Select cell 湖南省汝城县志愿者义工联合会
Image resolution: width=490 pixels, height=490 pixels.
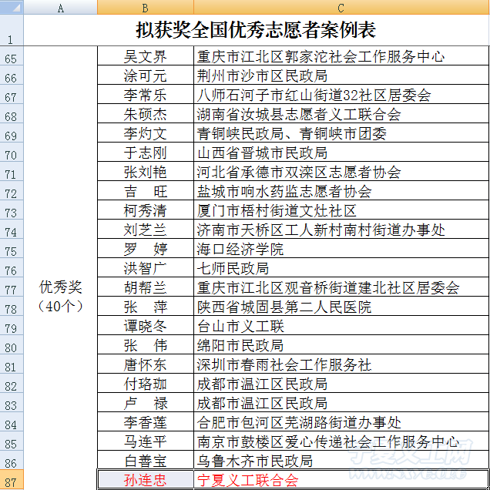tap(341, 114)
